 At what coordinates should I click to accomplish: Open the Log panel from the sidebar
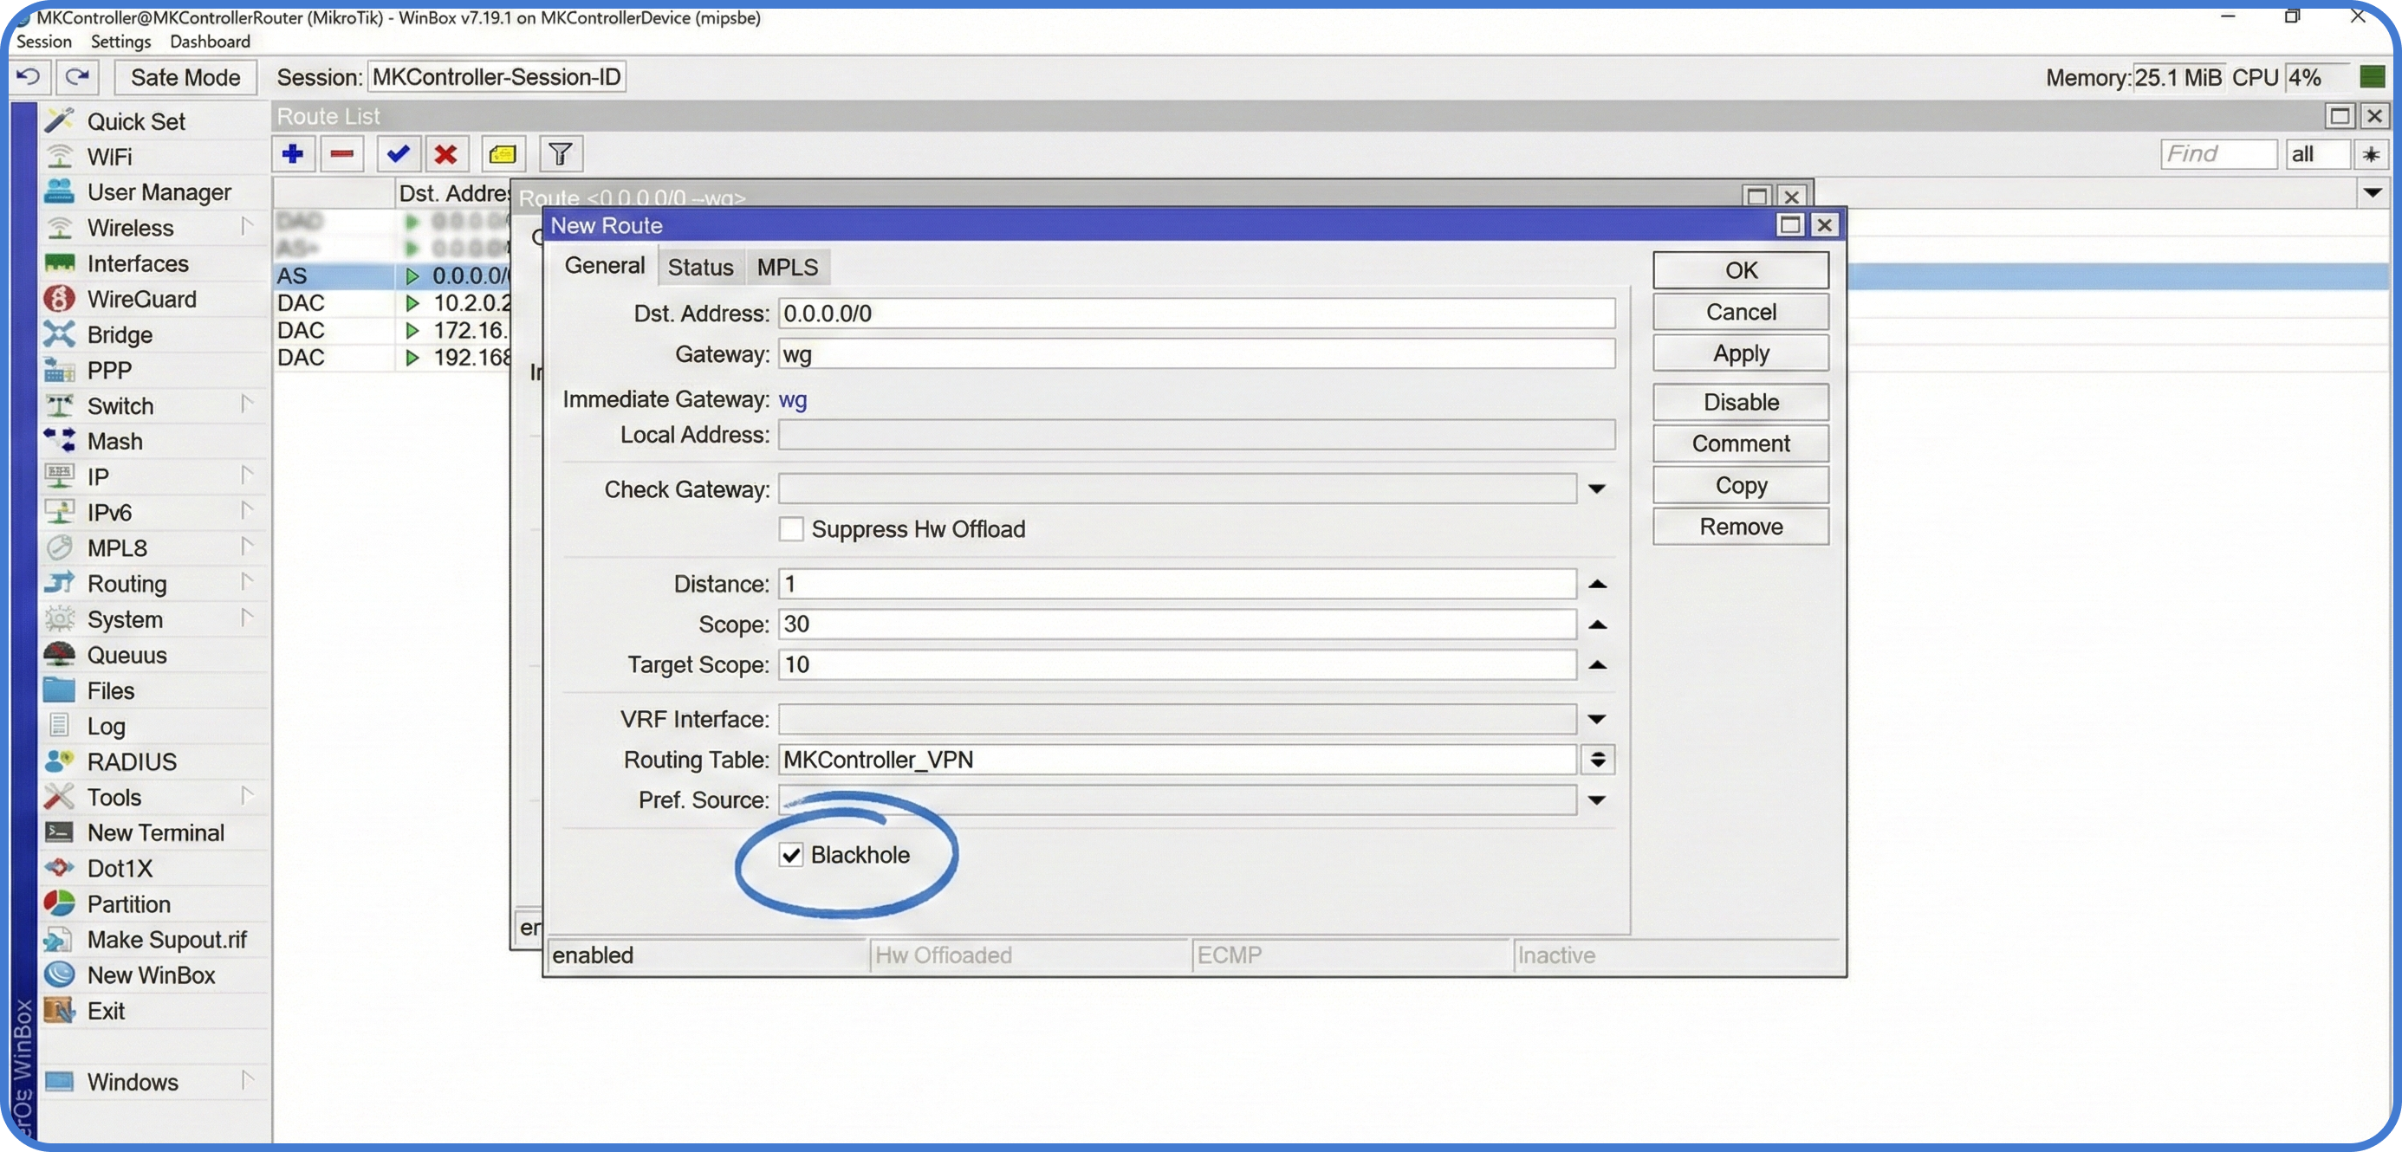pos(107,725)
